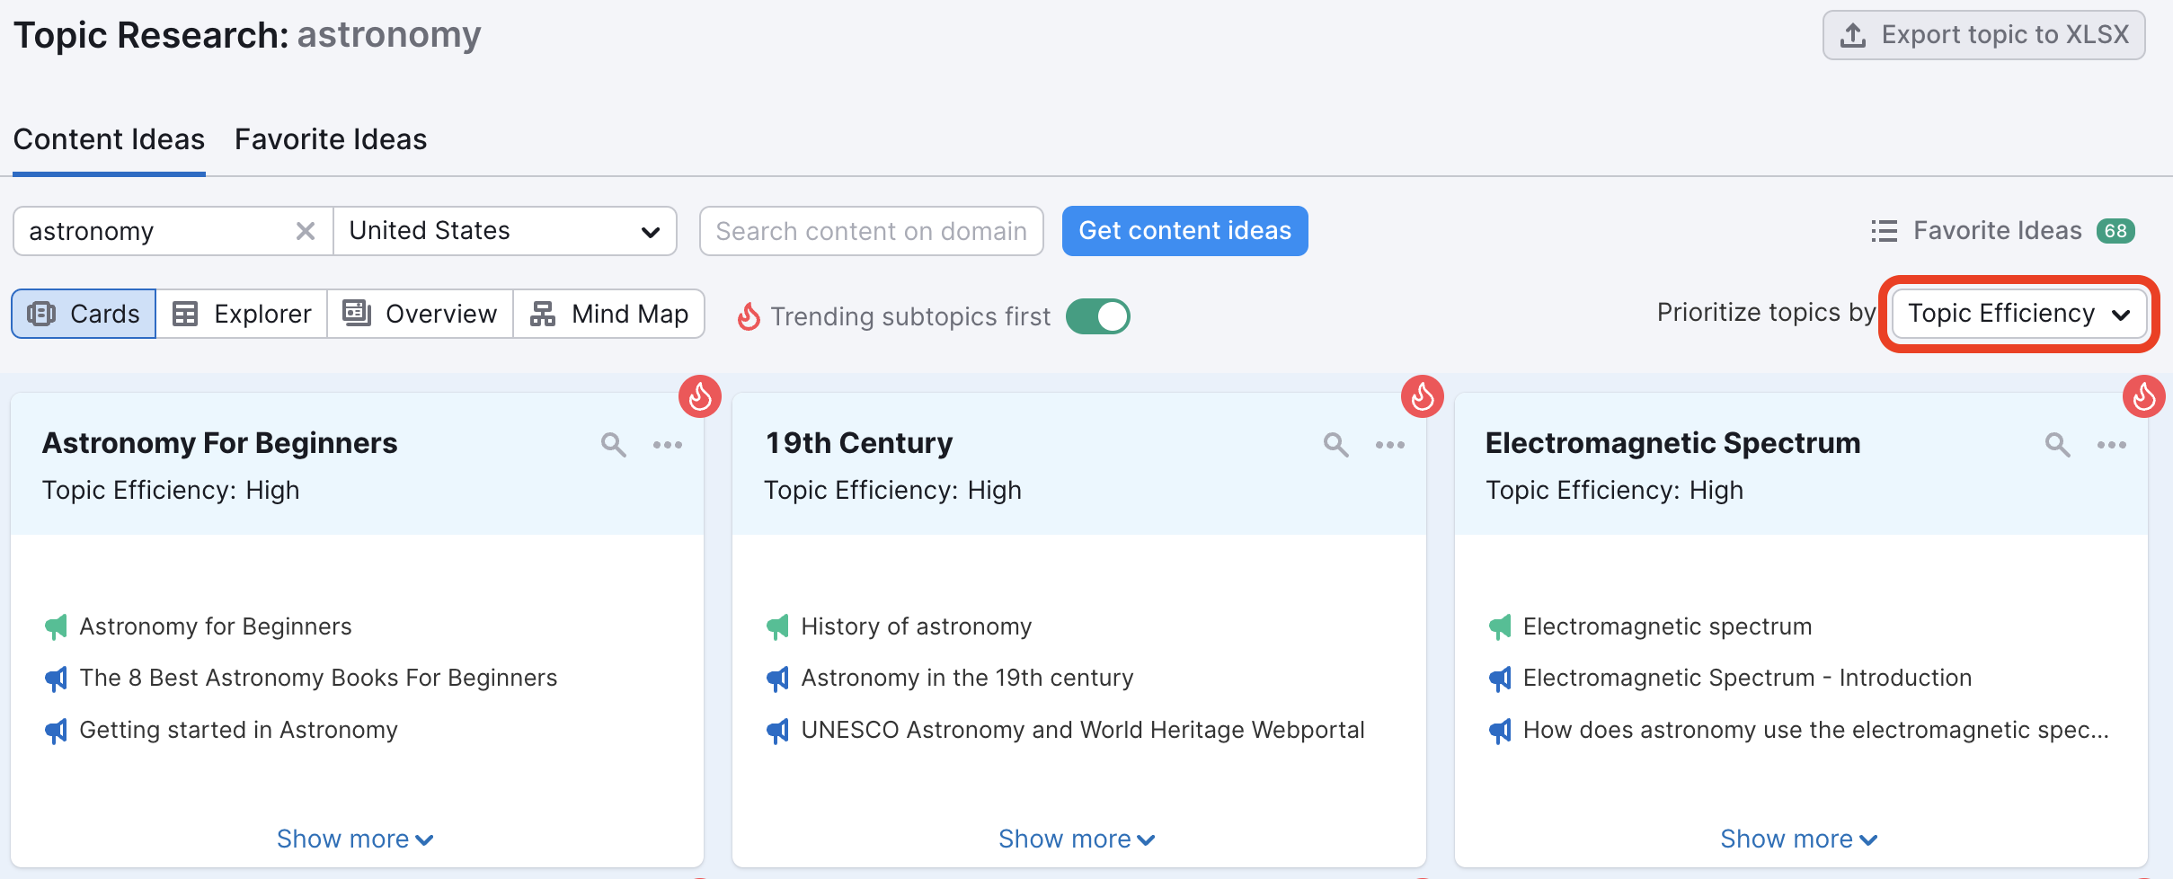Switch to Explorer view

coord(242,314)
